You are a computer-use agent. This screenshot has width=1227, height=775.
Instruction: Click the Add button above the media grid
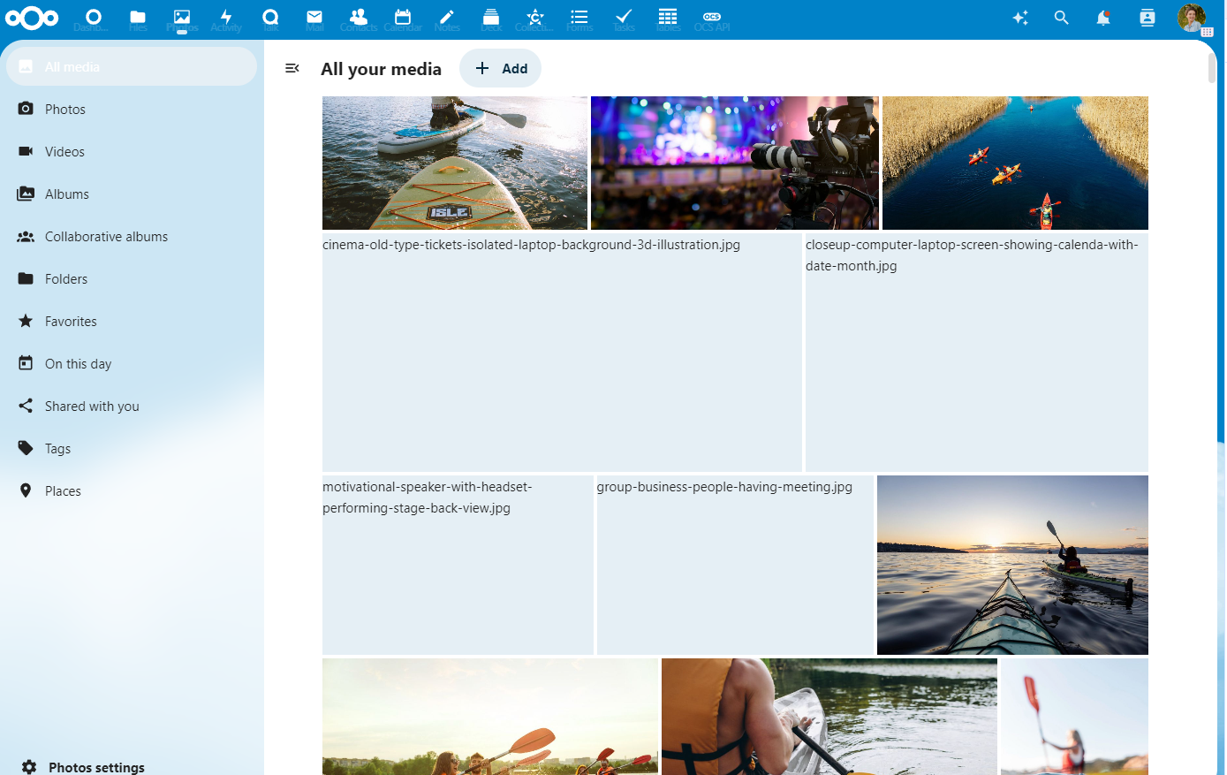point(500,68)
